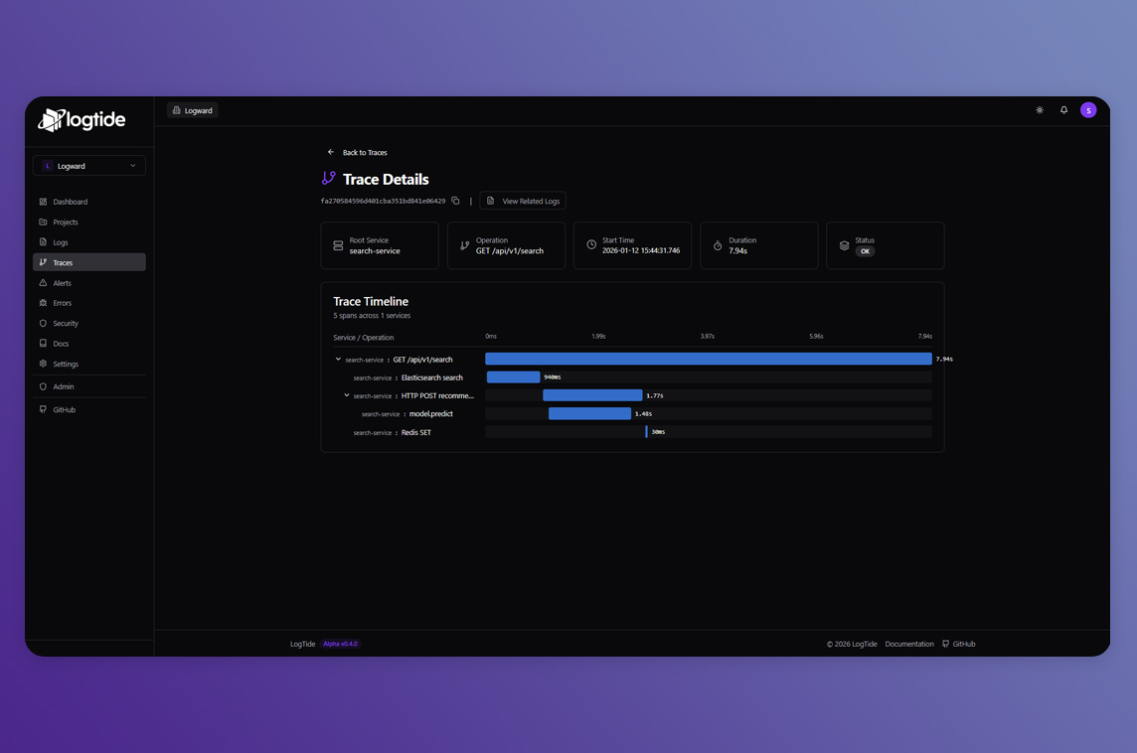
Task: Select the model.predict span bar
Action: tap(589, 413)
